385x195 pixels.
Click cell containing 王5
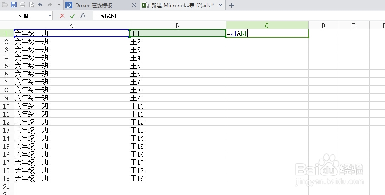pyautogui.click(x=177, y=66)
